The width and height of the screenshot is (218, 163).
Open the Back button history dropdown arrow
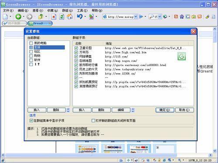tap(24, 17)
